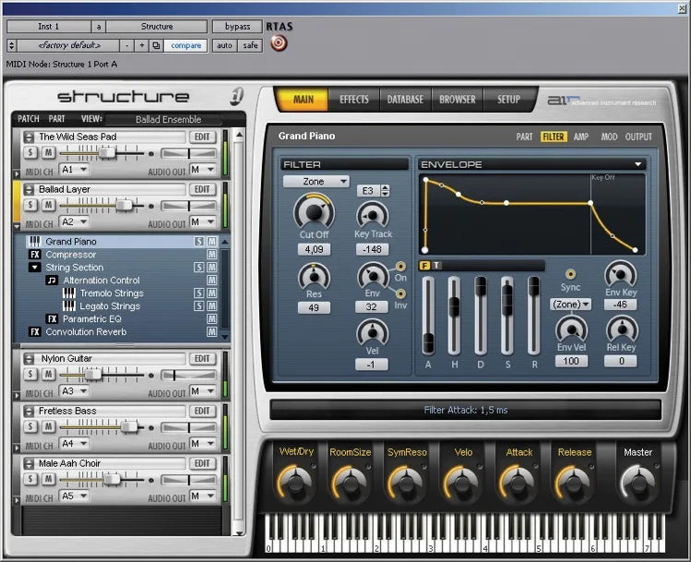691x562 pixels.
Task: Click the Compressor FX icon
Action: (34, 255)
